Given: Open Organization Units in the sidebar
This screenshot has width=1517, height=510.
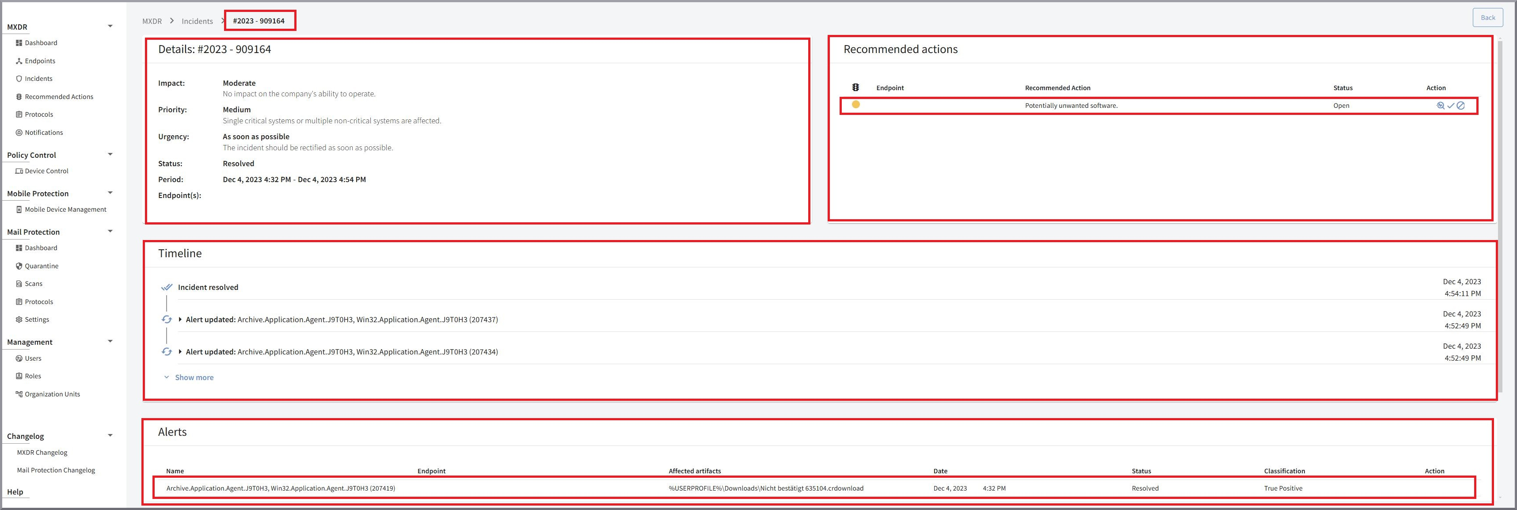Looking at the screenshot, I should click(x=52, y=395).
